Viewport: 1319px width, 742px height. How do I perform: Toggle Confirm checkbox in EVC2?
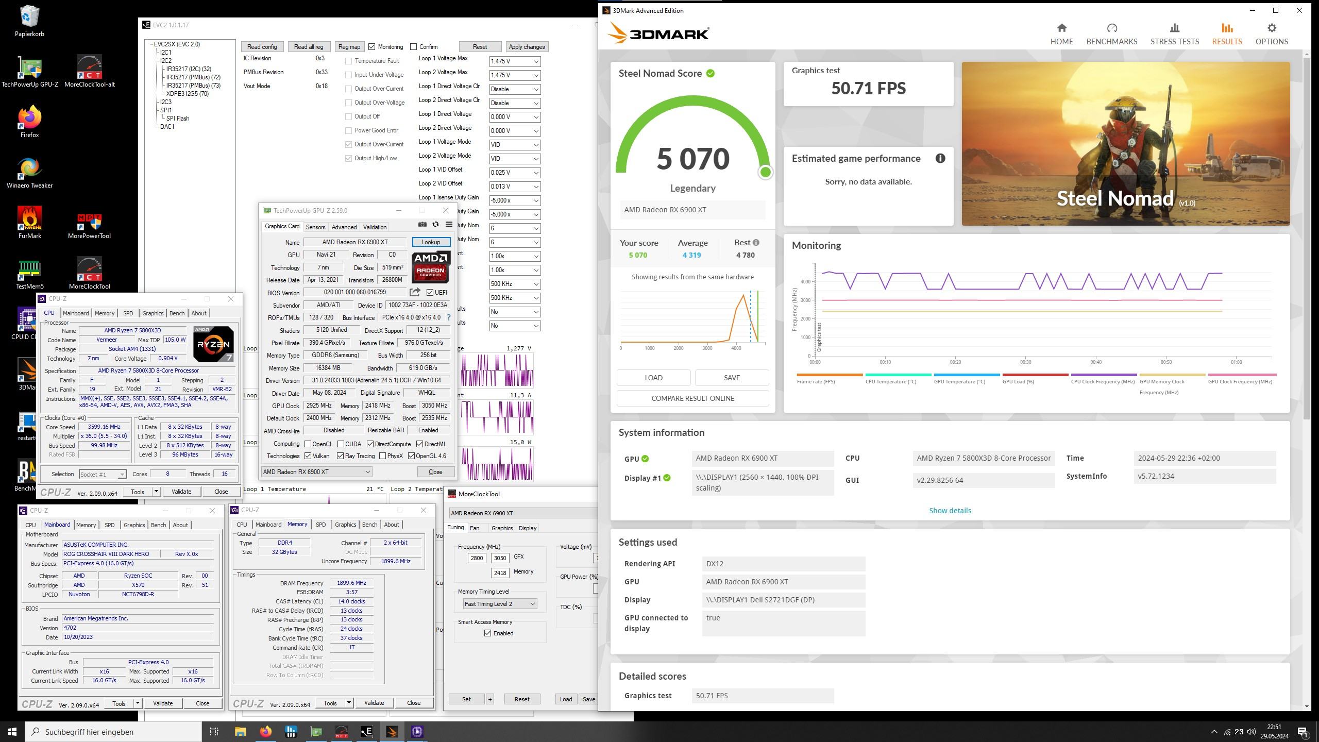[x=413, y=47]
